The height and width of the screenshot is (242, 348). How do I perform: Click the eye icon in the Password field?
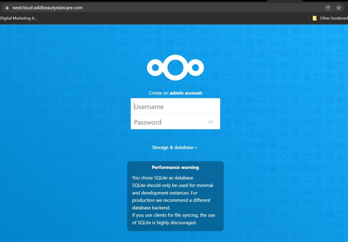point(211,122)
